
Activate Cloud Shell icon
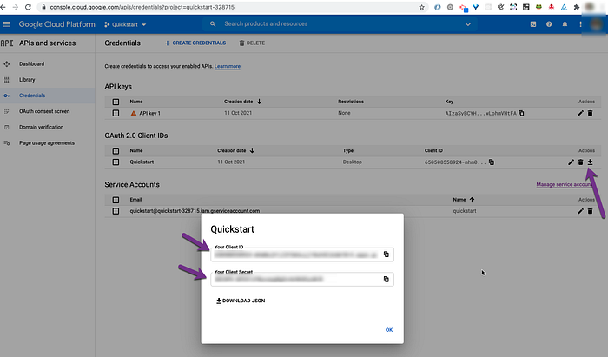pyautogui.click(x=533, y=24)
